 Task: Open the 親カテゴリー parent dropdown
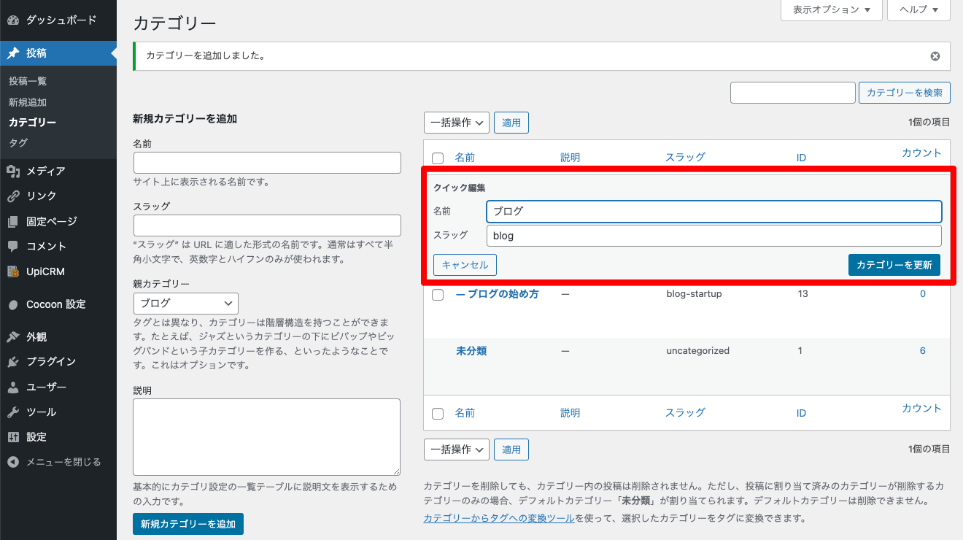pos(186,304)
